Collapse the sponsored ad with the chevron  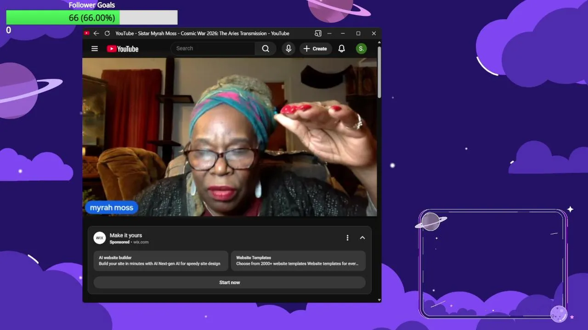pos(362,237)
